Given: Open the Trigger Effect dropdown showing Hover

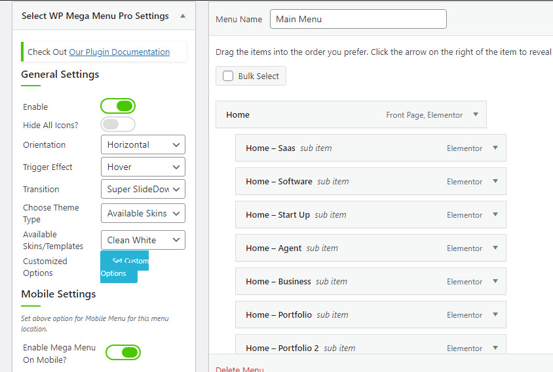Looking at the screenshot, I should [x=143, y=167].
